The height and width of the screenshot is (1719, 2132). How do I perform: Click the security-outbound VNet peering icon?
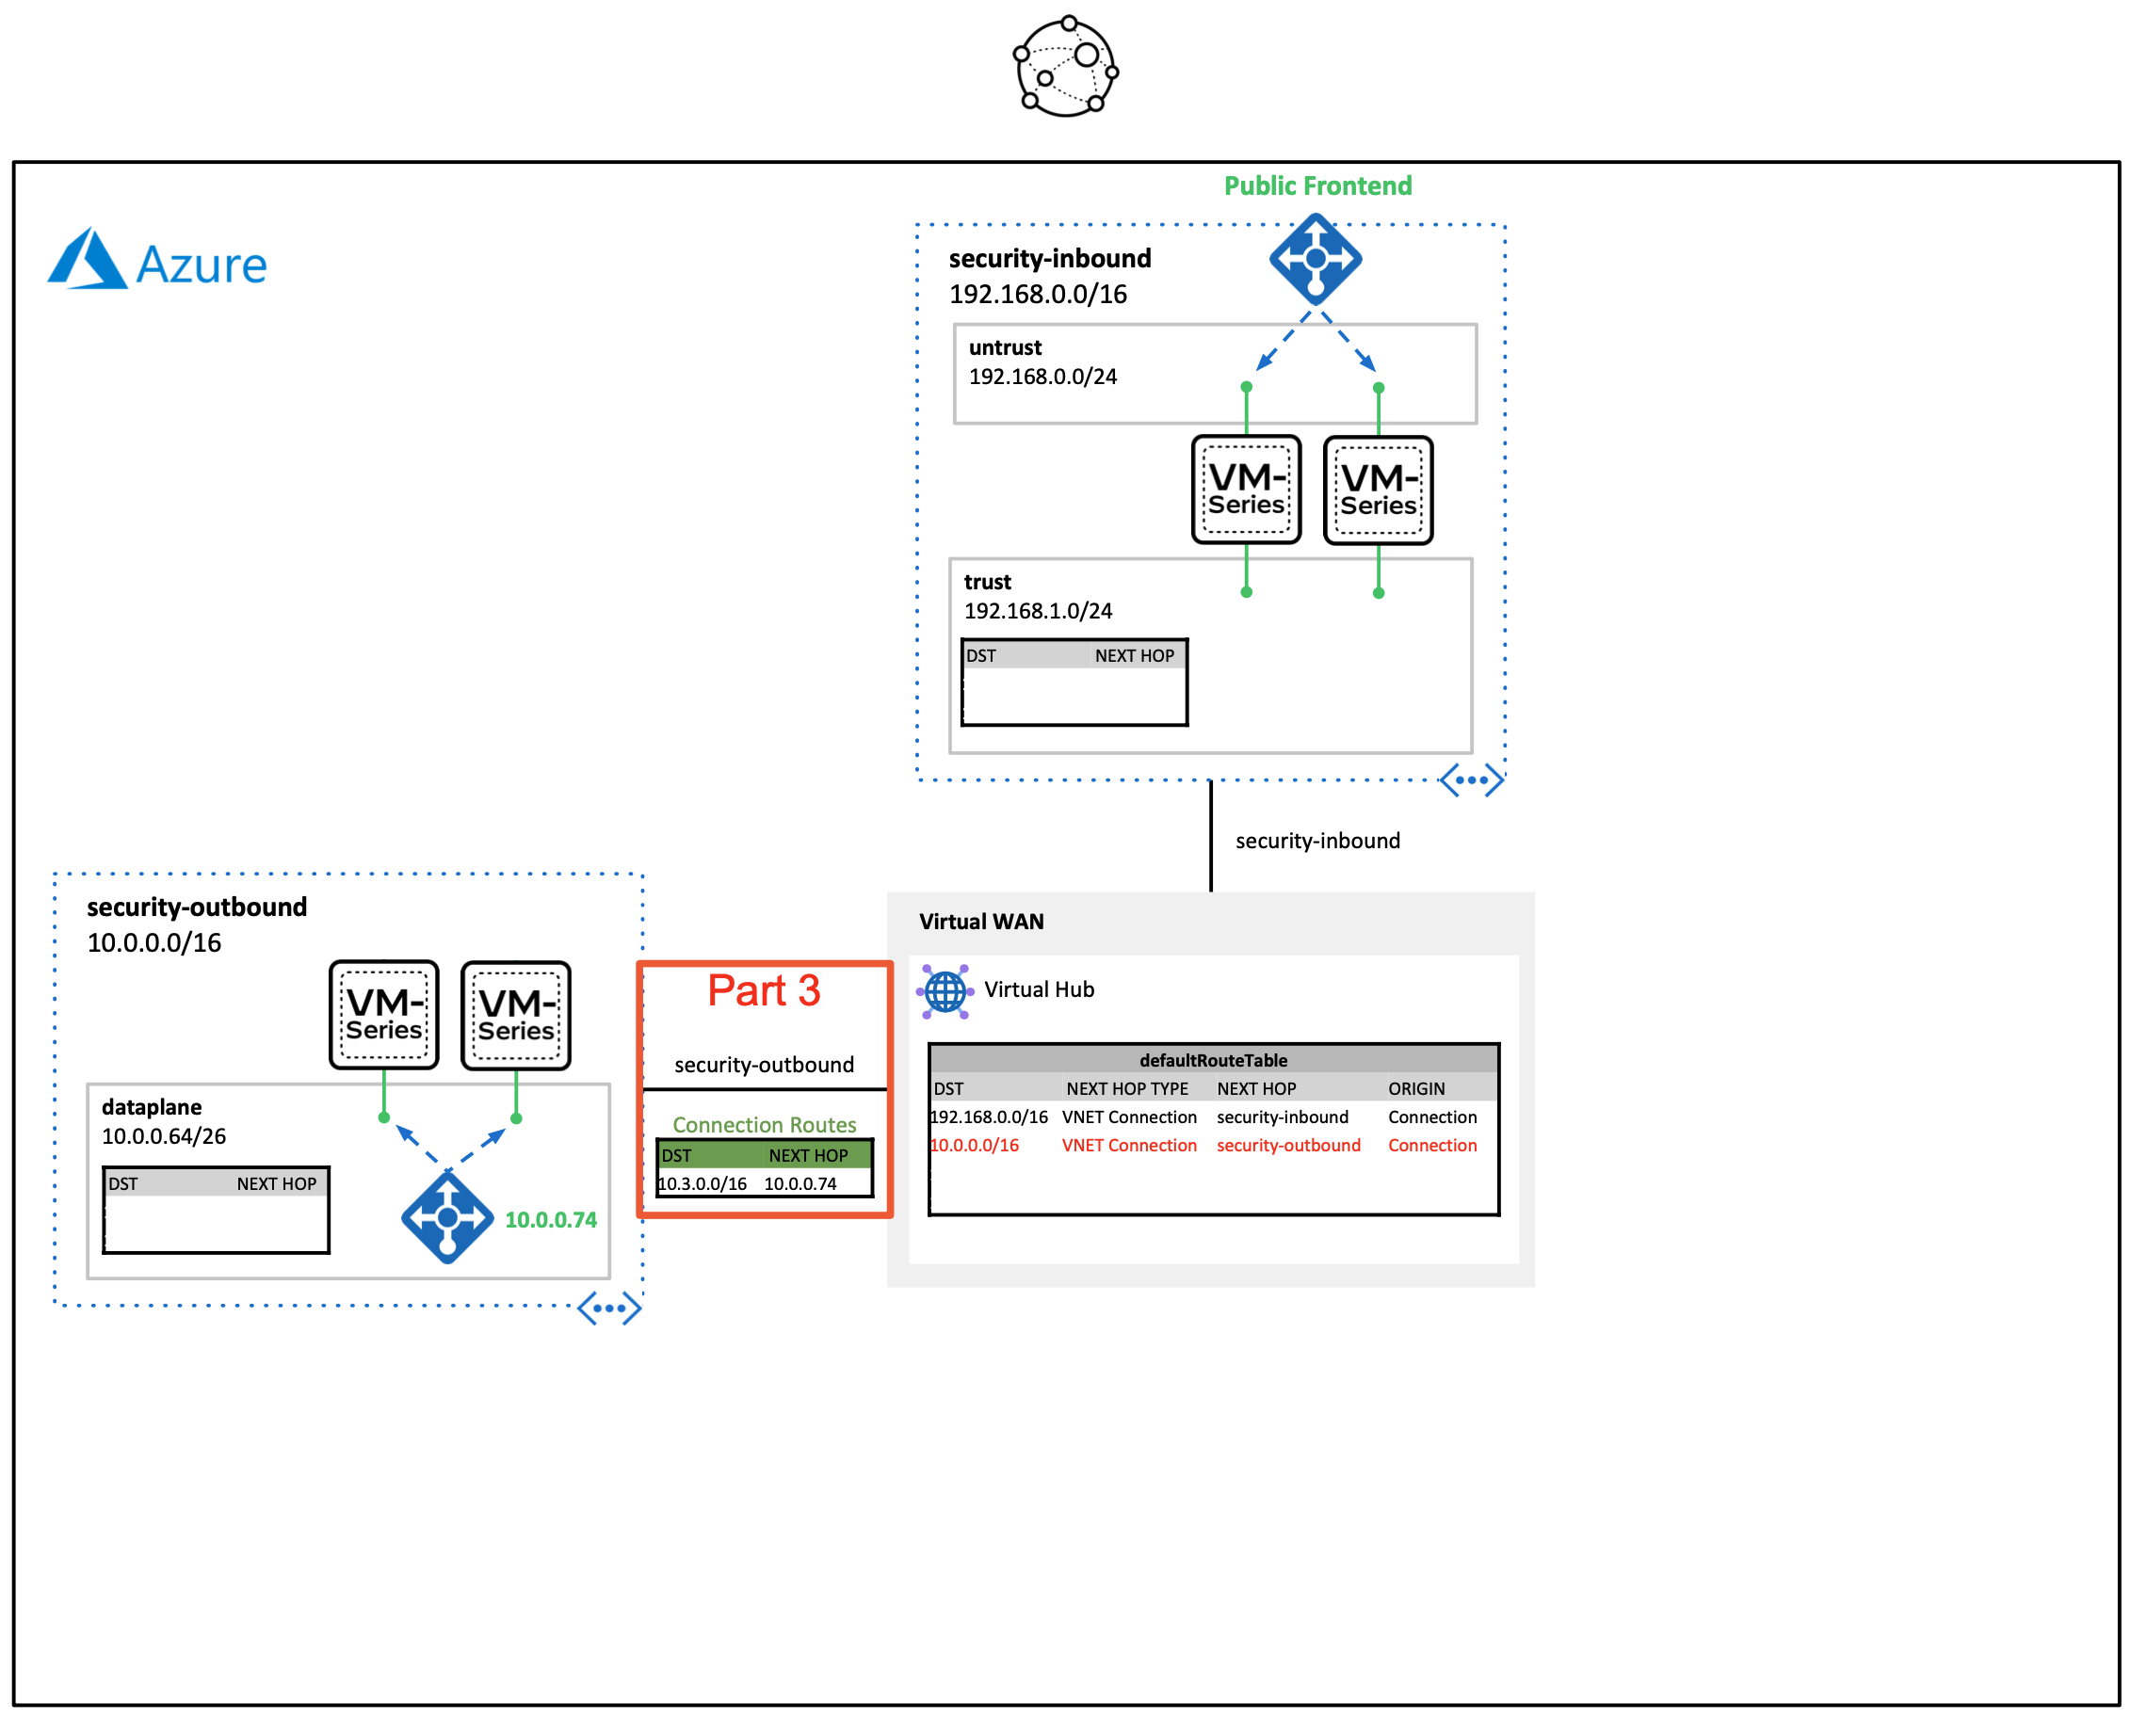click(x=609, y=1308)
